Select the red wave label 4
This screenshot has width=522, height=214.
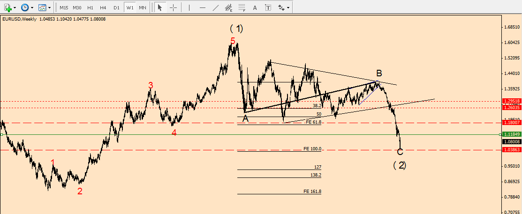click(x=174, y=133)
